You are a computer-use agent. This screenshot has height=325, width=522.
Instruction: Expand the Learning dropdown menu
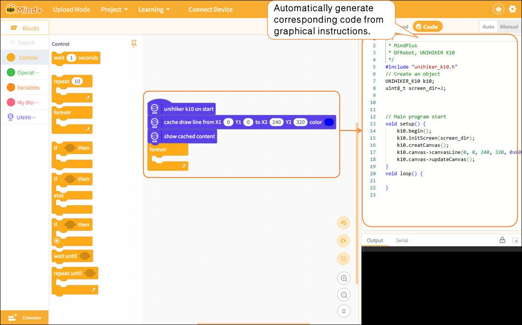coord(154,9)
